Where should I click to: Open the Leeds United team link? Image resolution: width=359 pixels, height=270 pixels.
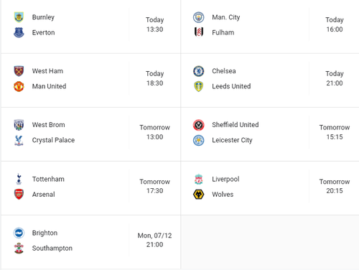231,86
